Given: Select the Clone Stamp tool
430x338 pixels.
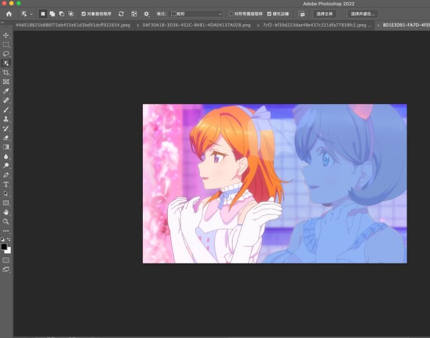Looking at the screenshot, I should pos(6,119).
